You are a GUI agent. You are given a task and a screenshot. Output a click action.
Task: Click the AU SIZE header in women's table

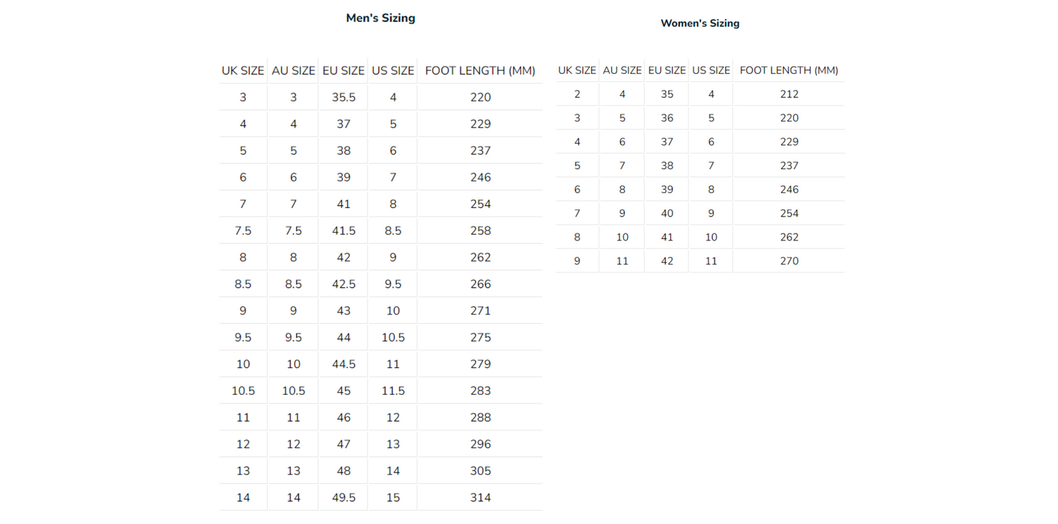pos(622,71)
